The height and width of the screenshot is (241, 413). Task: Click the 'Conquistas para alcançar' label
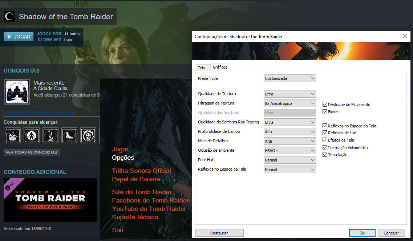(30, 122)
